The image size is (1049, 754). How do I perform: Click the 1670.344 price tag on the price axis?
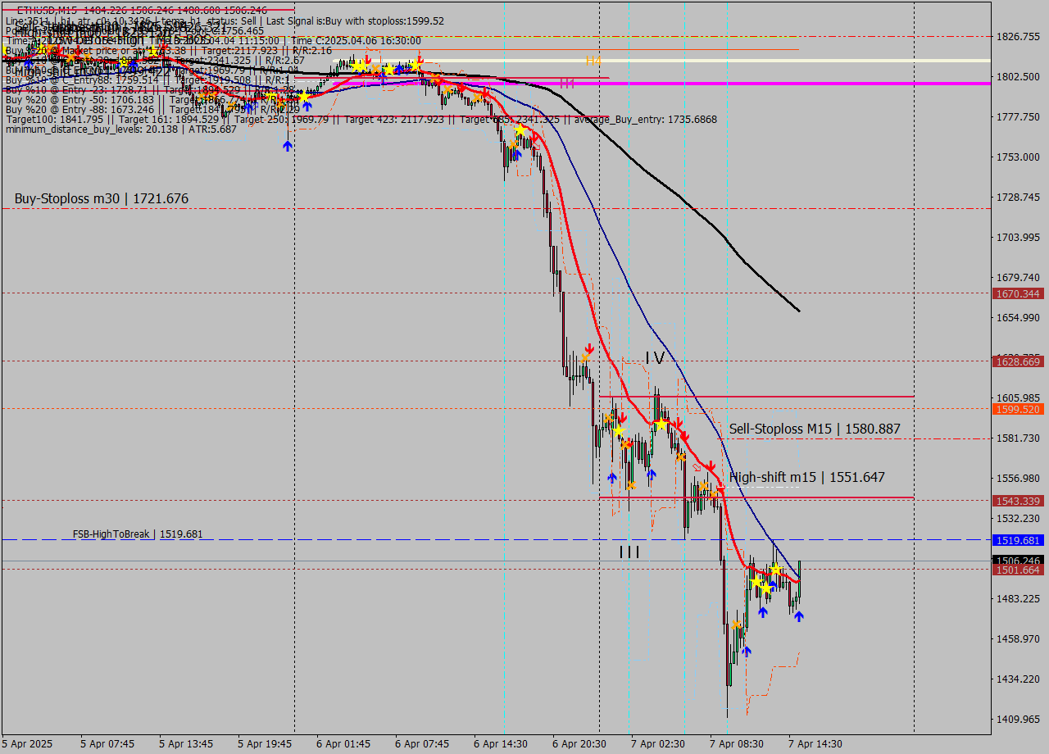1017,293
